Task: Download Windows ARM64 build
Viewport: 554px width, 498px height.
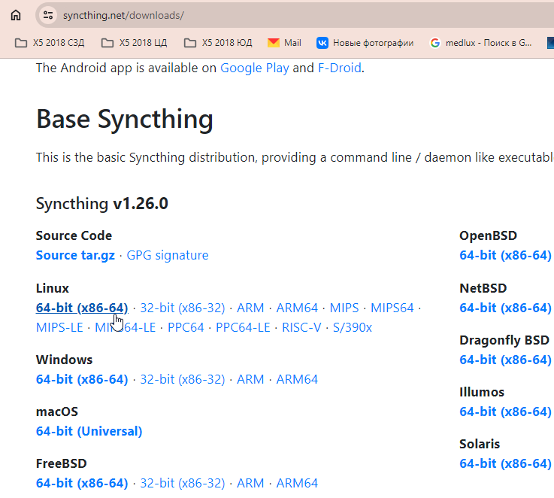Action: (x=297, y=379)
